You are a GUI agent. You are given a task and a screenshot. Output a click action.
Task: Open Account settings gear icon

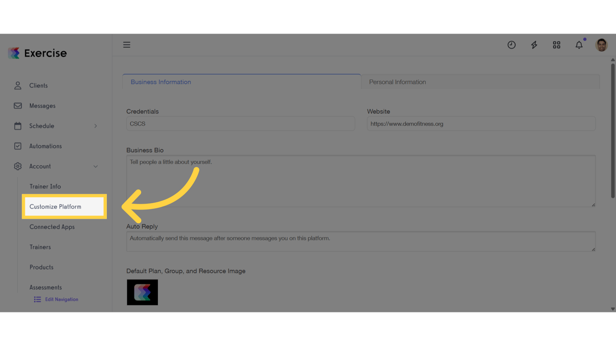point(18,166)
